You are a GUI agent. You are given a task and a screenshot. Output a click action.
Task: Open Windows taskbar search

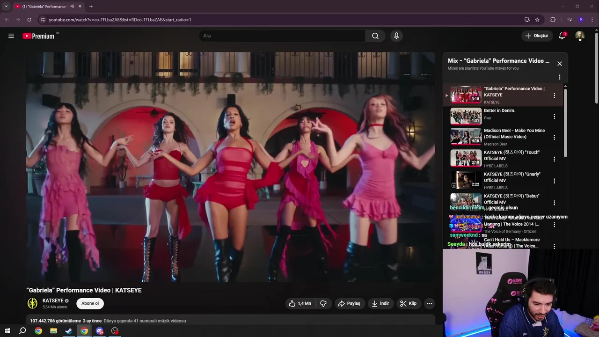22,331
